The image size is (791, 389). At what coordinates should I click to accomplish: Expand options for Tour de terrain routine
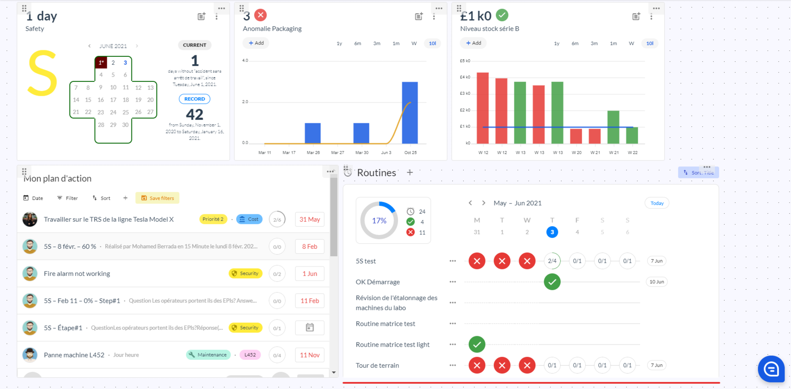(452, 365)
